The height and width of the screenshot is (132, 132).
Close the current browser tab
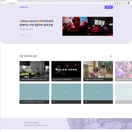pyautogui.click(x=16, y=1)
